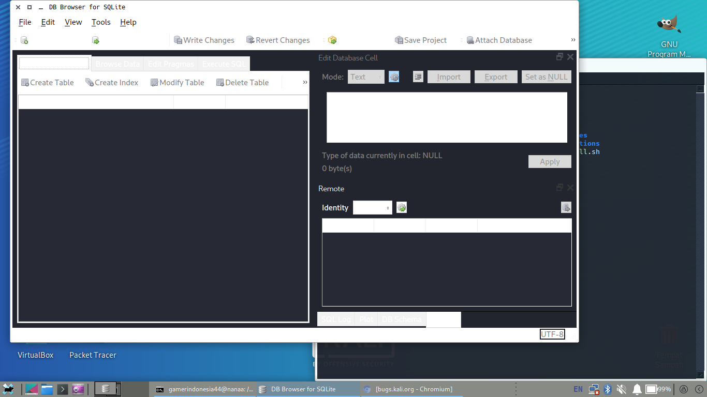Viewport: 707px width, 397px height.
Task: Click the Open Database toolbar icon
Action: click(95, 40)
